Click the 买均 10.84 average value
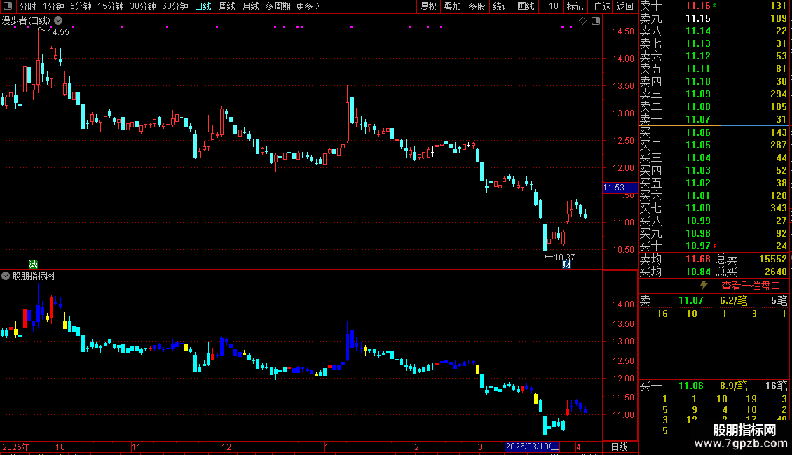792x455 pixels. pos(698,272)
